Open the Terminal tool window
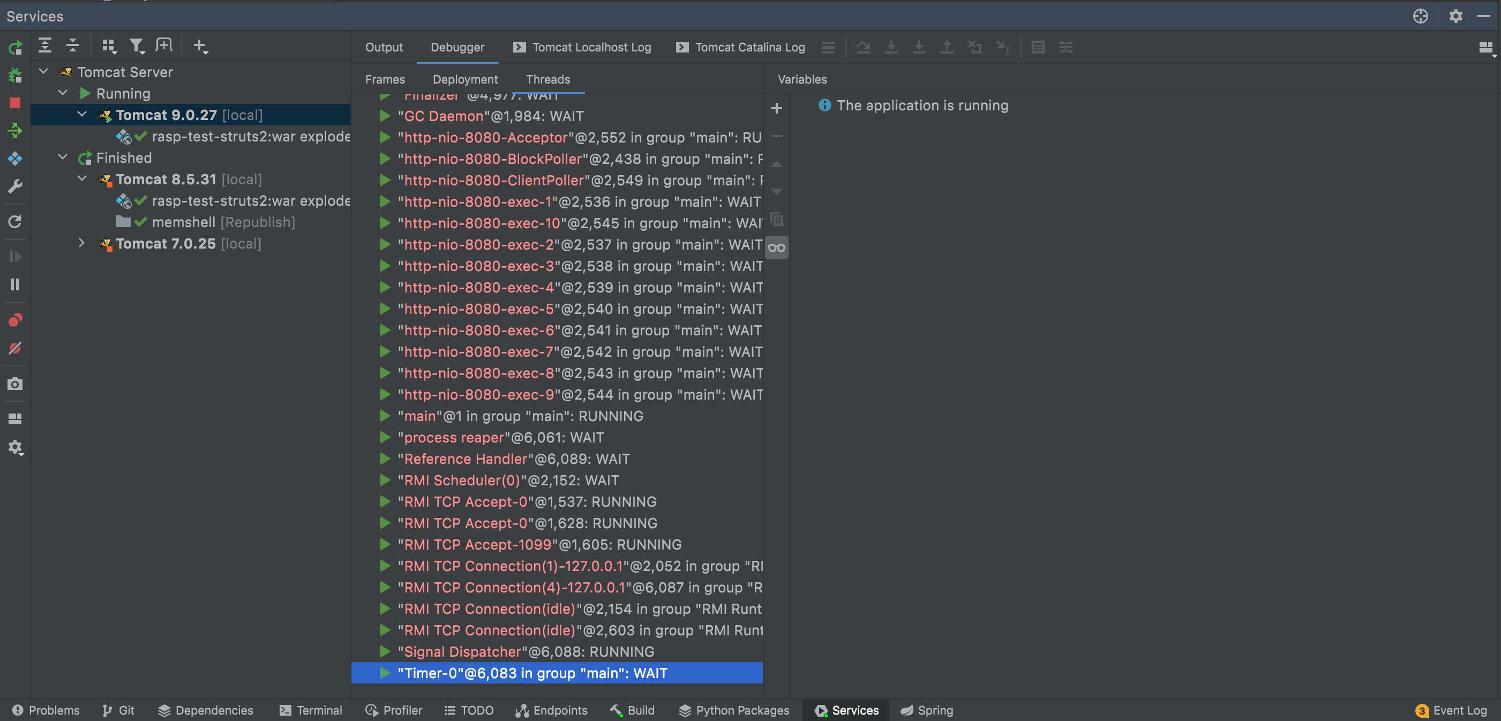This screenshot has width=1501, height=721. tap(311, 710)
